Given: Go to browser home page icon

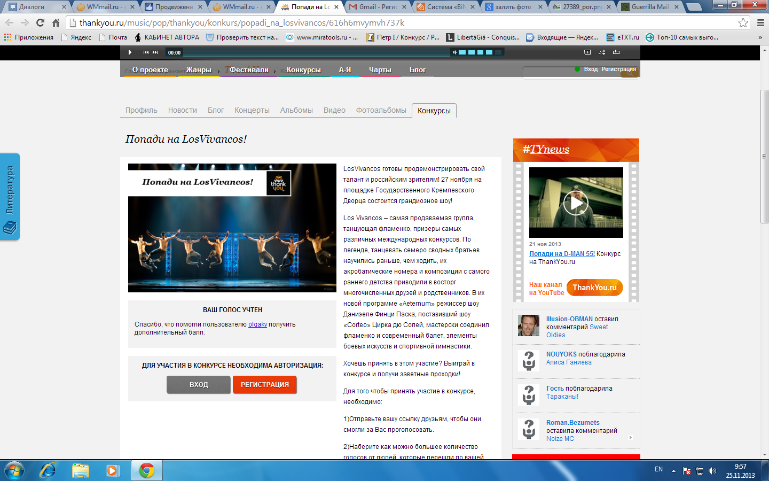Looking at the screenshot, I should click(56, 23).
